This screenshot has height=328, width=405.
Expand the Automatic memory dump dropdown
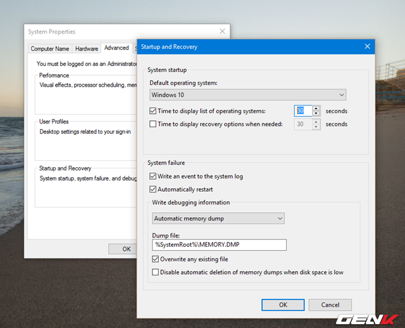218,218
